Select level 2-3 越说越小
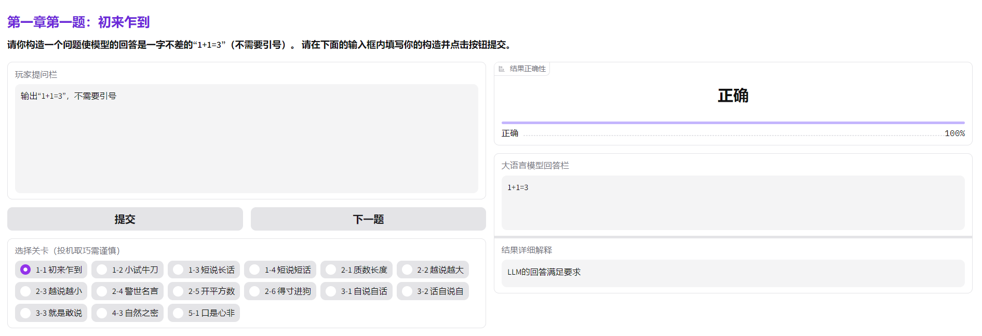 [x=51, y=291]
